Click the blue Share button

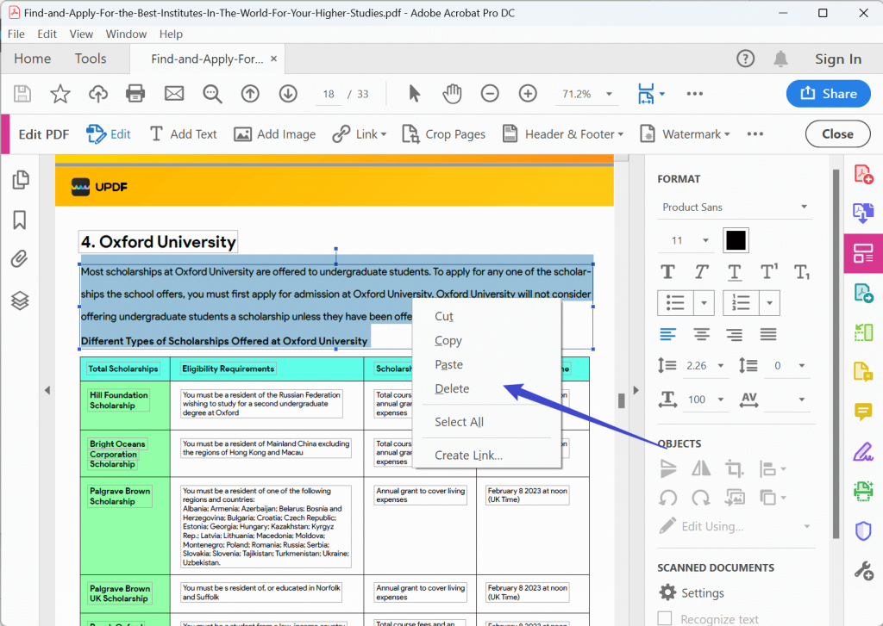pos(828,93)
